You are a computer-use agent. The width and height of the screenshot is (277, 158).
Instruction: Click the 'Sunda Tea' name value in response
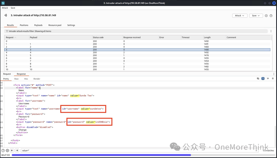pos(85,96)
